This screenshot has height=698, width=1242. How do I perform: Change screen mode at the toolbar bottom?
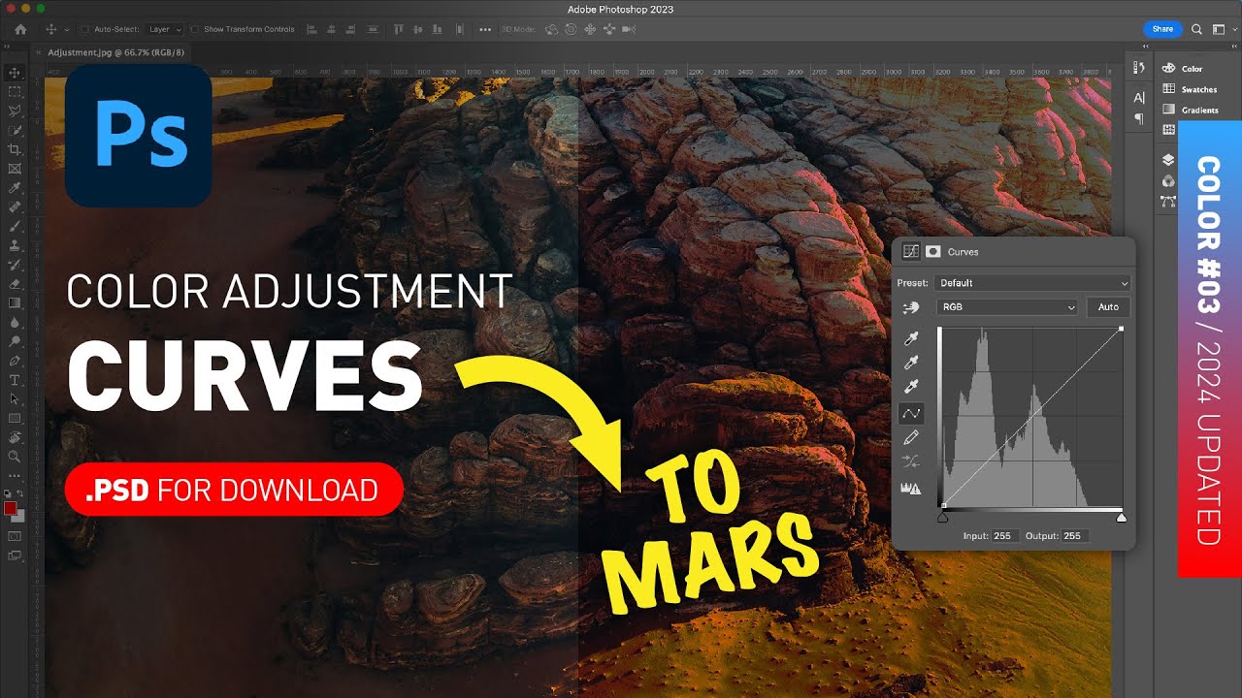point(15,554)
